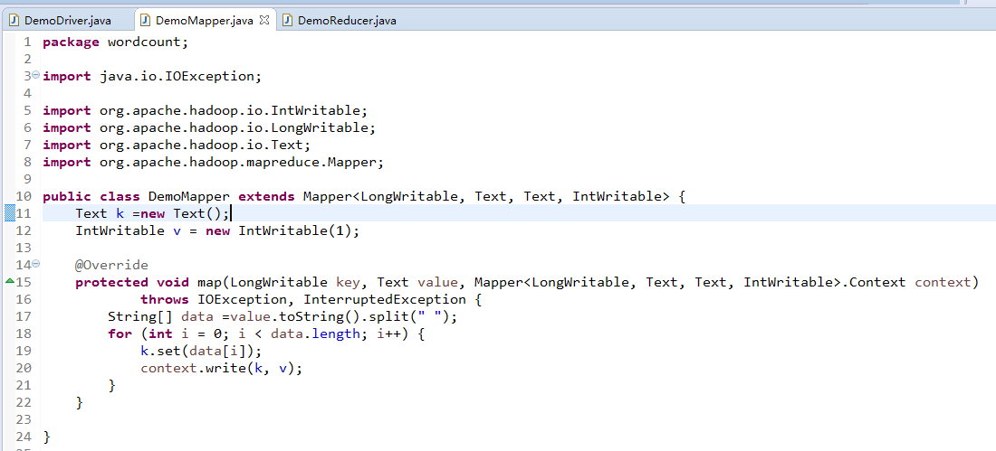Collapse the import block on line 3

pyautogui.click(x=35, y=75)
